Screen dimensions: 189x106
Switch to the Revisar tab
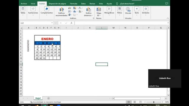(92, 4)
